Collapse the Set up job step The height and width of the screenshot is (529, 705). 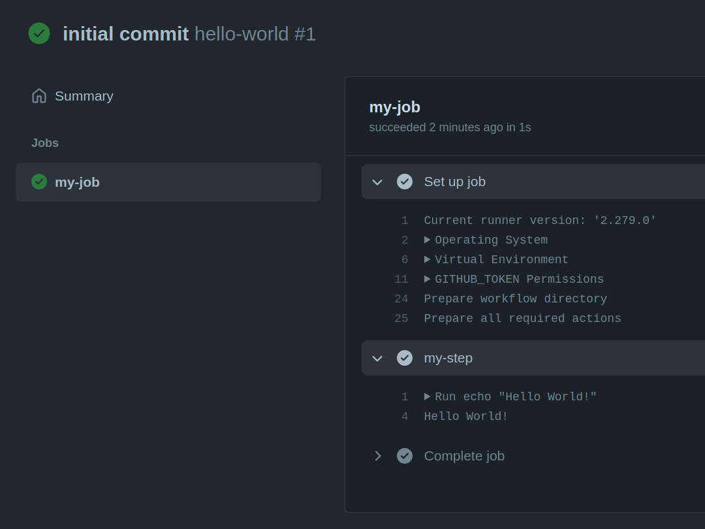pyautogui.click(x=377, y=182)
